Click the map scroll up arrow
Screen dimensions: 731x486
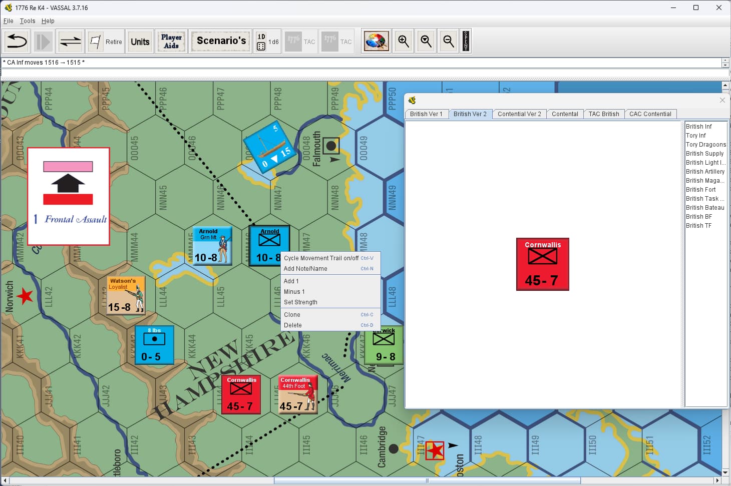click(725, 86)
